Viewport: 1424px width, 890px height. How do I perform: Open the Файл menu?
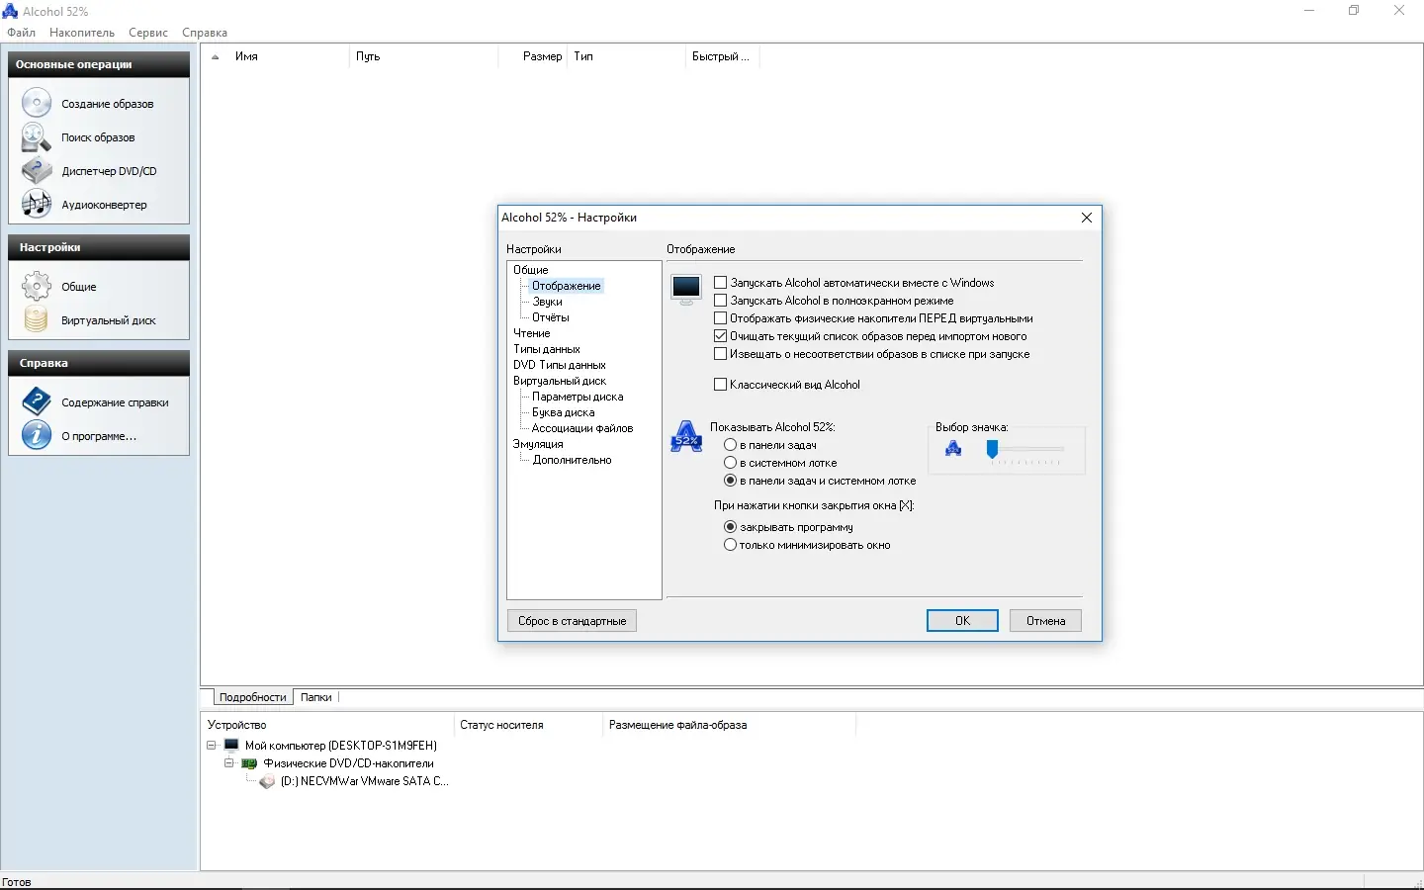pyautogui.click(x=21, y=33)
